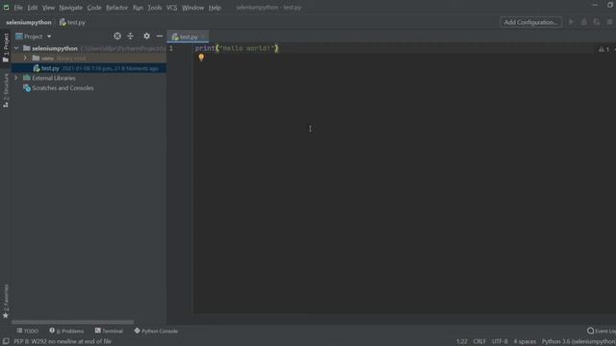Click the 1:22 caret position indicator
Screen dimensions: 616x346
point(462,342)
